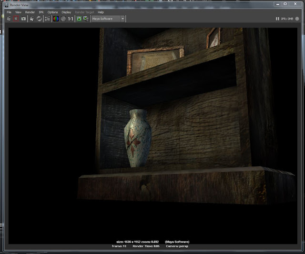Click the Keep Image icon
The image size is (305, 254).
(79, 19)
